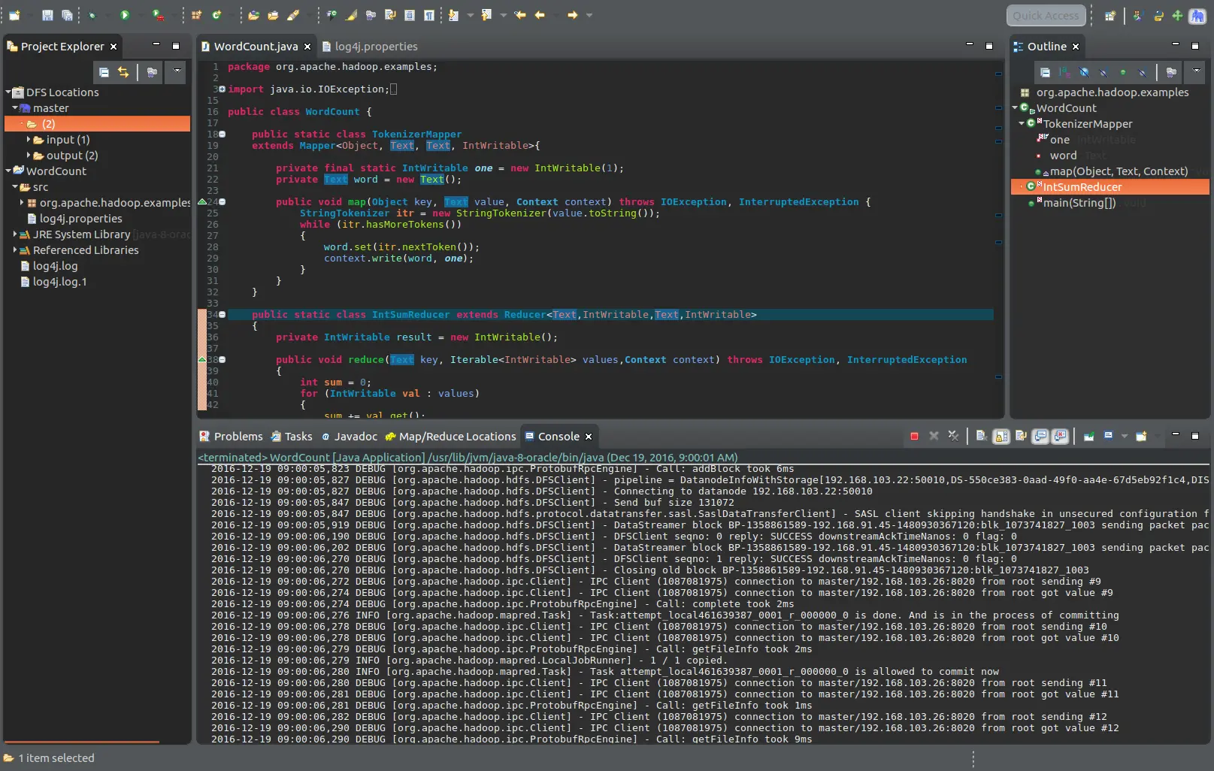This screenshot has width=1214, height=771.
Task: Click Pin Console icon
Action: click(1088, 436)
